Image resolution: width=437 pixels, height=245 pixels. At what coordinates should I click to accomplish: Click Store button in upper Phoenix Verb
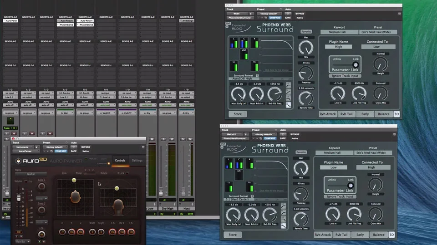click(x=238, y=114)
